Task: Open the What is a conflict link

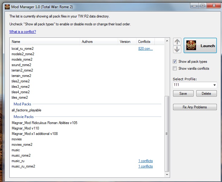Action: click(23, 32)
